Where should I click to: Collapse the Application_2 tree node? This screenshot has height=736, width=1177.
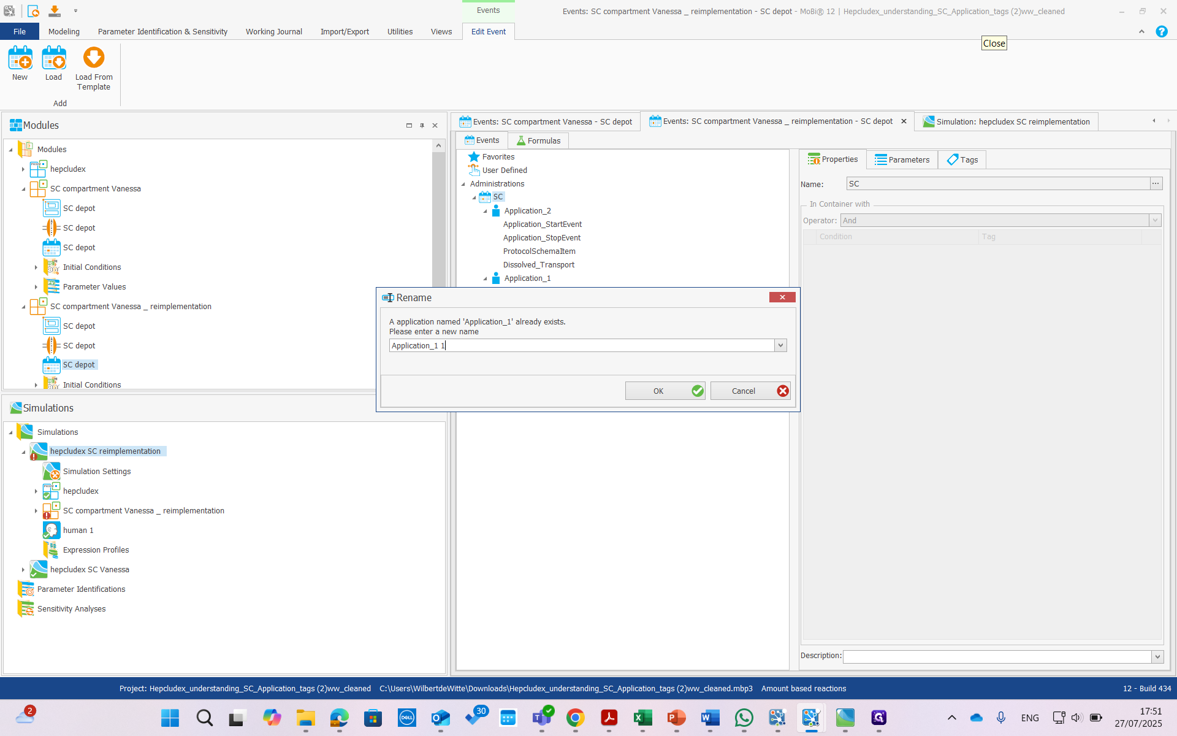click(486, 211)
